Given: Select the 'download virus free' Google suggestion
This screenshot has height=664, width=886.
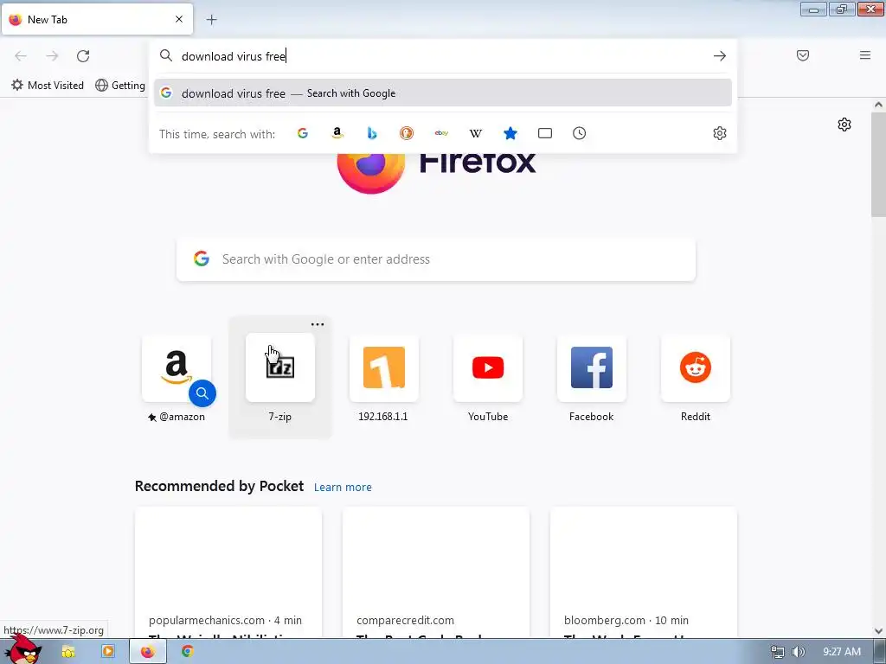Looking at the screenshot, I should click(x=443, y=93).
